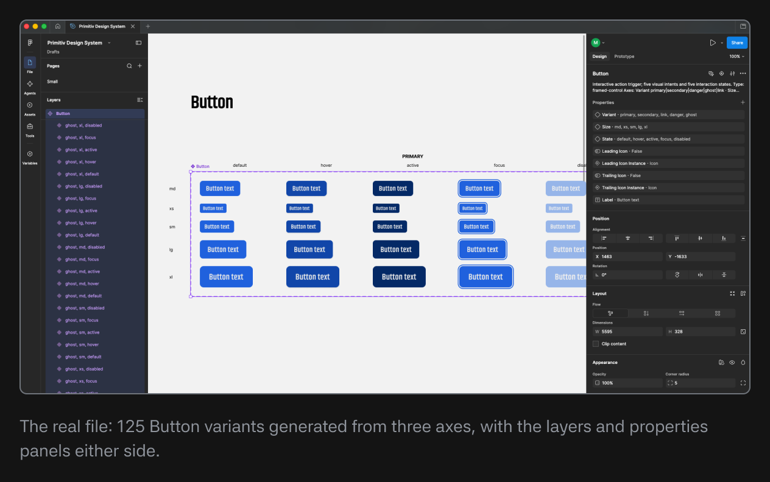Select freeform flow option in Layout

(610, 313)
